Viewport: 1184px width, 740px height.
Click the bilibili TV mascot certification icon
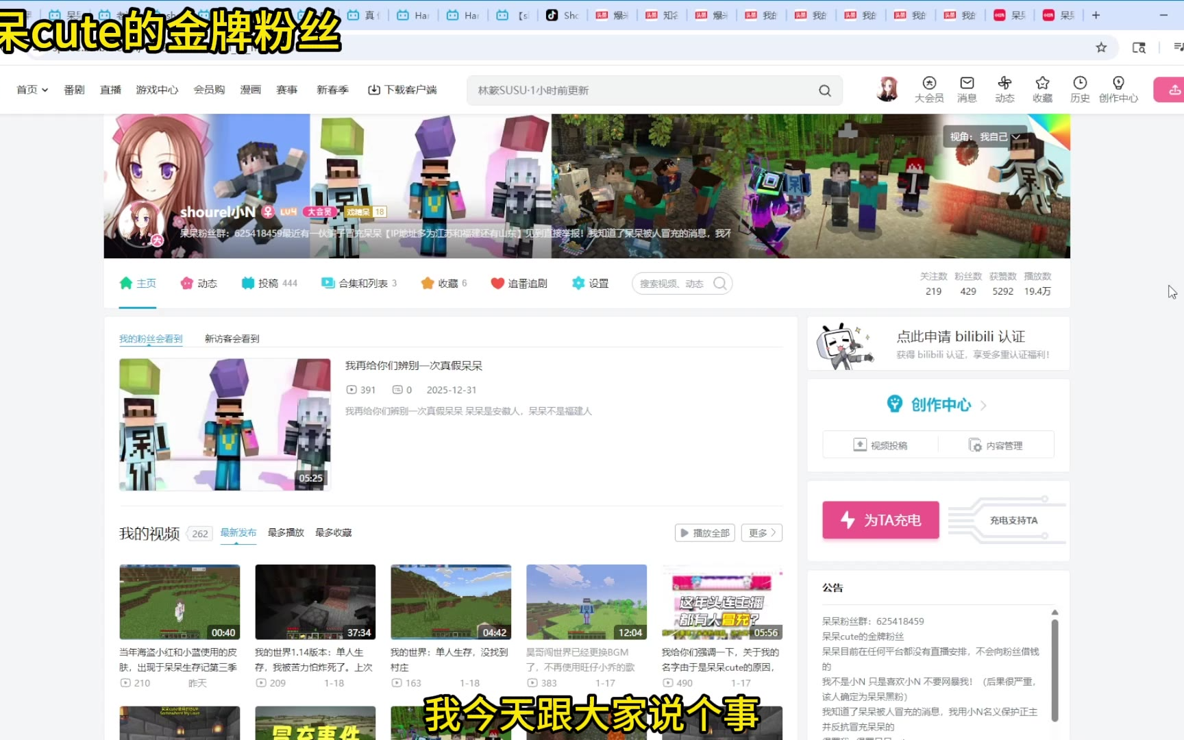(846, 345)
